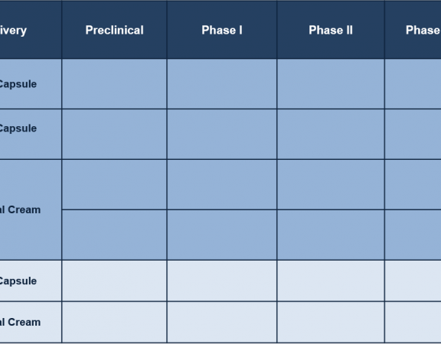Select Preclinical cell in light-shaded Cream row
This screenshot has height=344, width=441.
pyautogui.click(x=114, y=322)
